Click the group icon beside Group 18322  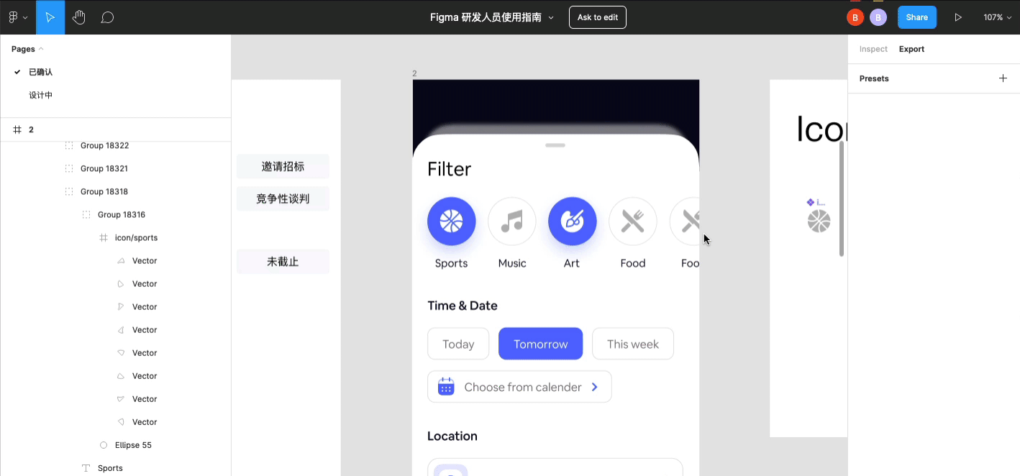69,145
